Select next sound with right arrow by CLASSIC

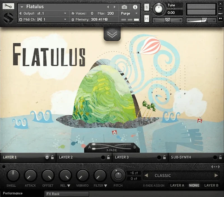tap(216, 175)
